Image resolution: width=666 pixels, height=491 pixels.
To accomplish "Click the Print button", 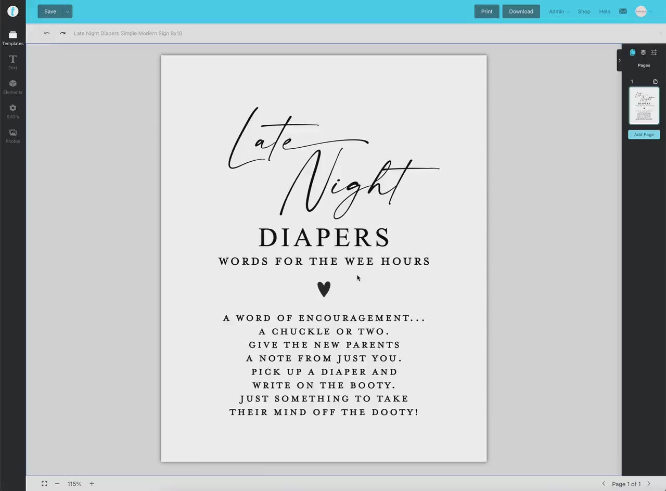I will (486, 11).
